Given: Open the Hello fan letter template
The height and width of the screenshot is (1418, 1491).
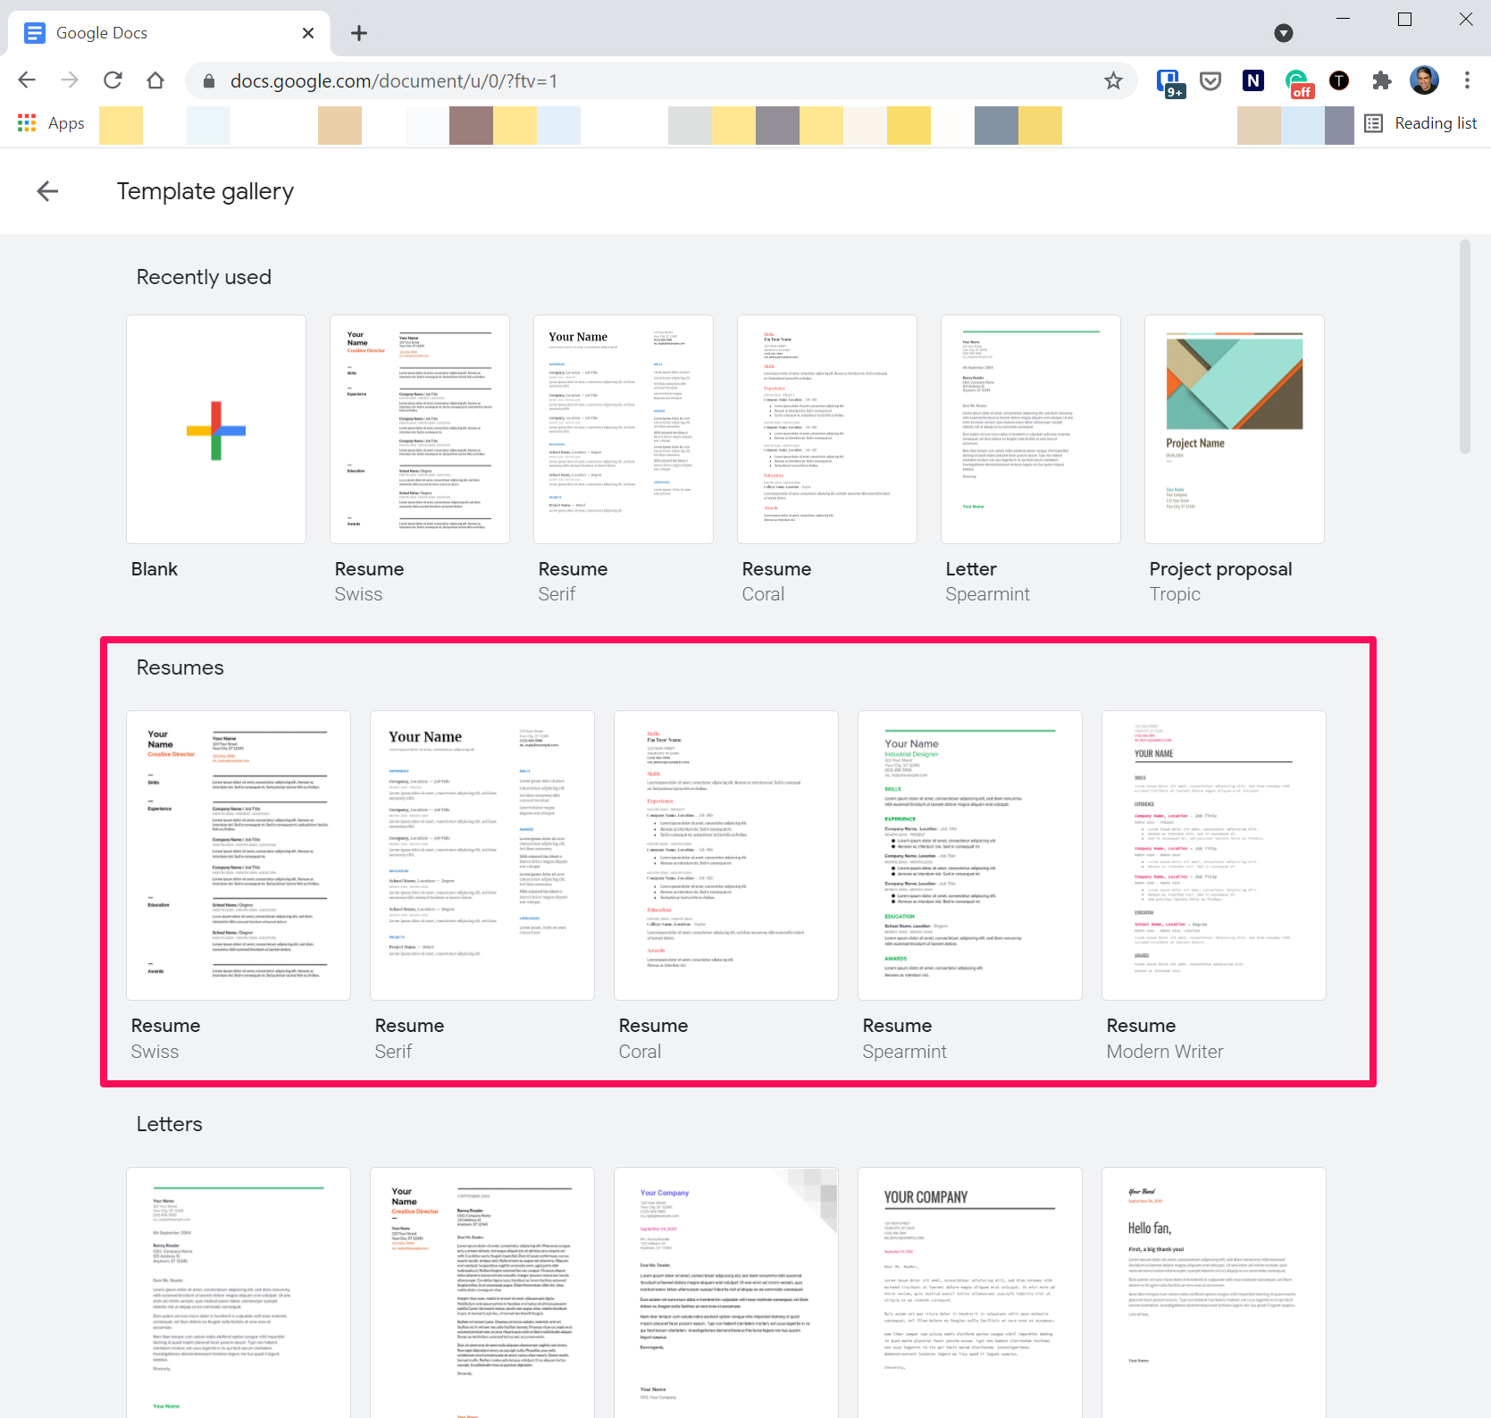Looking at the screenshot, I should 1214,1292.
